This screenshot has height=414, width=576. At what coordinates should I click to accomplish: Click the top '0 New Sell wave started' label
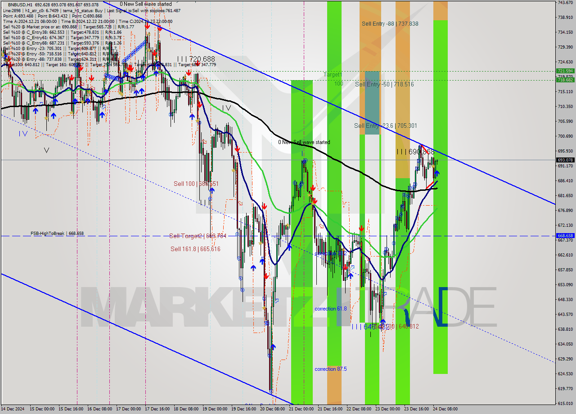click(145, 4)
